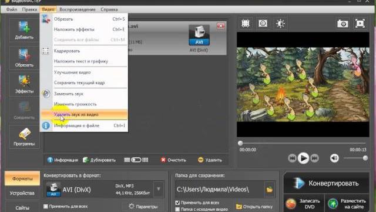The width and height of the screenshot is (376, 212).
Task: Click the video preview frame
Action: coord(303,84)
